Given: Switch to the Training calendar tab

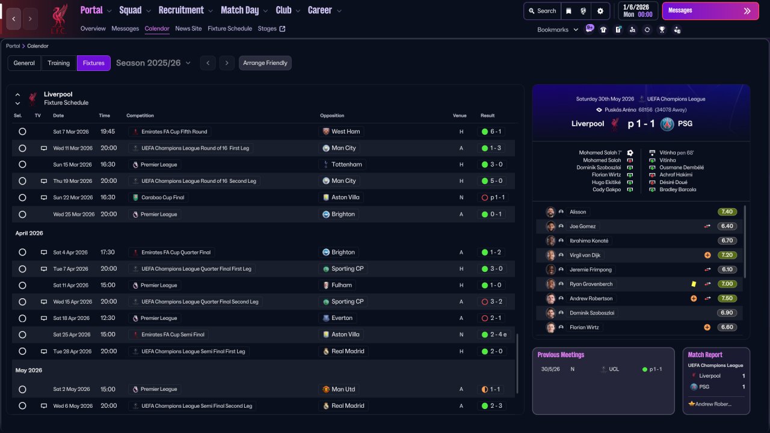Looking at the screenshot, I should [59, 63].
